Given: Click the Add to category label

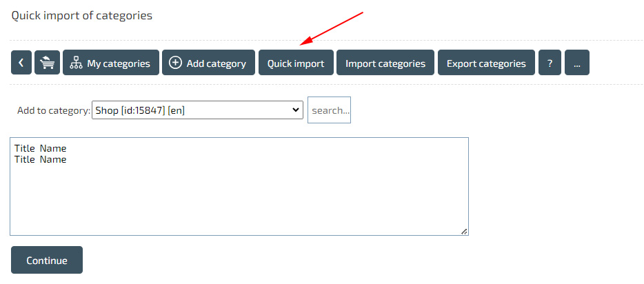Looking at the screenshot, I should tap(54, 110).
